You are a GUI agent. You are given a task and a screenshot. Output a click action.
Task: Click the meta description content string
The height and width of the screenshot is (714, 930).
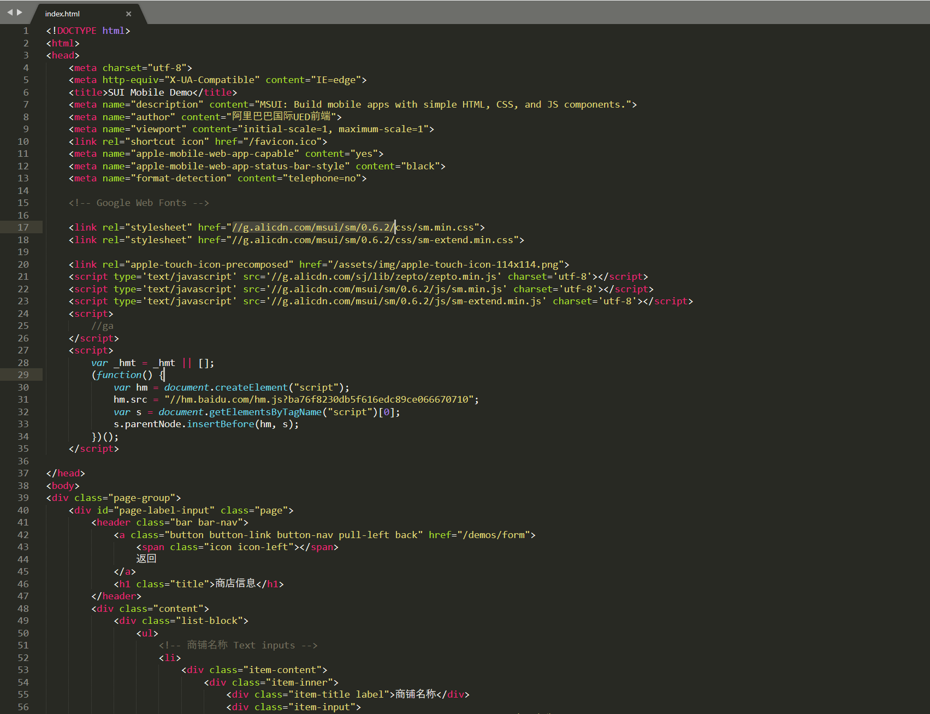pos(443,104)
